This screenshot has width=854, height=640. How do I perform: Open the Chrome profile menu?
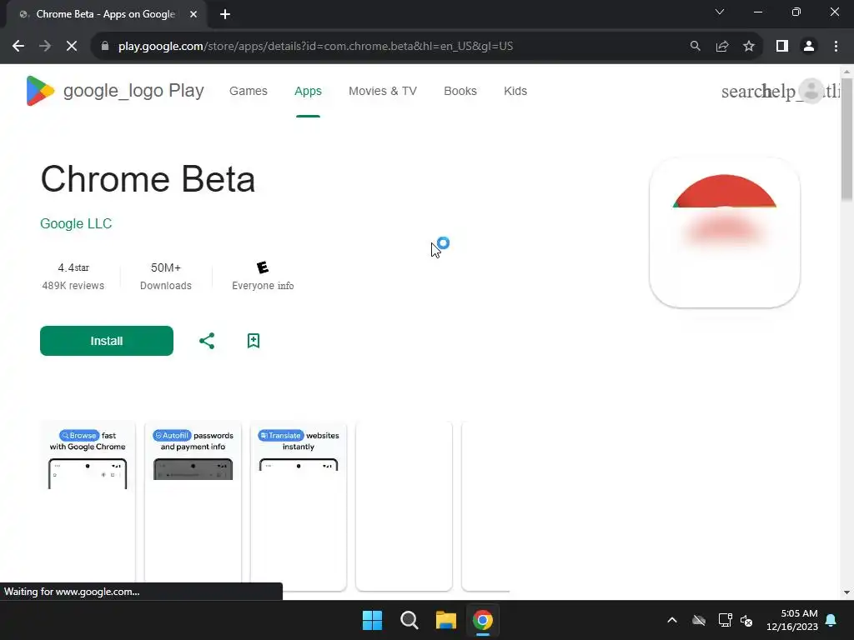(809, 47)
